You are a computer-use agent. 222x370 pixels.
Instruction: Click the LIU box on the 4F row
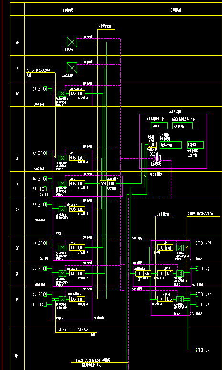(81, 209)
